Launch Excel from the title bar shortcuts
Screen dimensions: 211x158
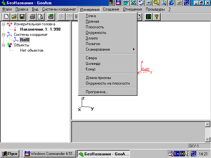pyautogui.click(x=133, y=3)
